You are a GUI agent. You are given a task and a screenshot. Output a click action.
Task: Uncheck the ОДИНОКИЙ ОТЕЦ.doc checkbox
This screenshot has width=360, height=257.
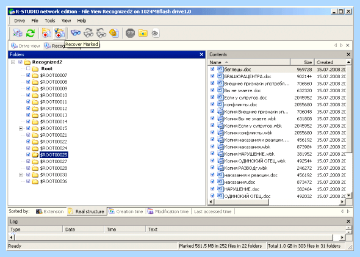[x=212, y=196]
